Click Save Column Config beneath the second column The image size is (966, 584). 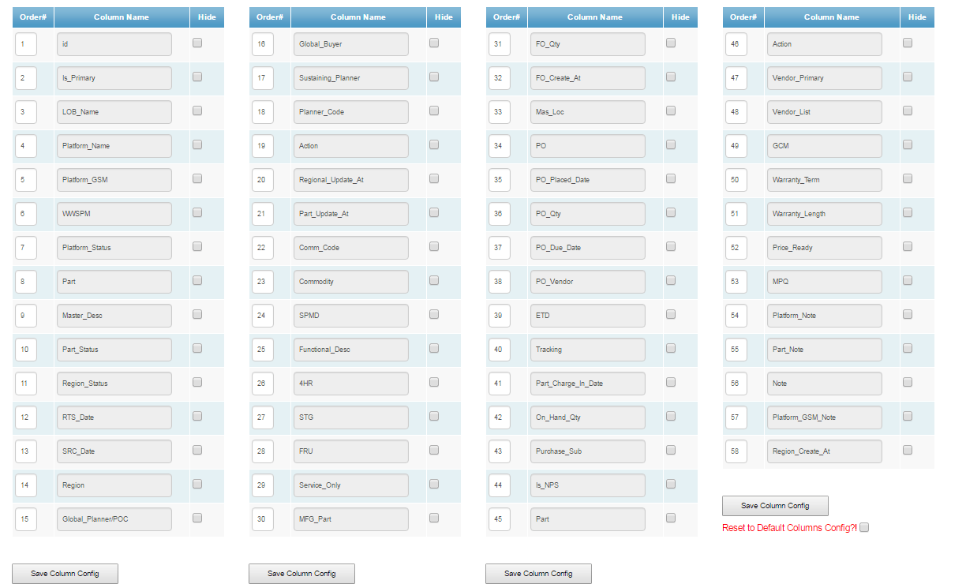click(x=301, y=574)
